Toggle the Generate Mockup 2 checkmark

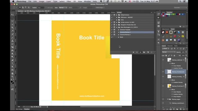tap(112, 35)
